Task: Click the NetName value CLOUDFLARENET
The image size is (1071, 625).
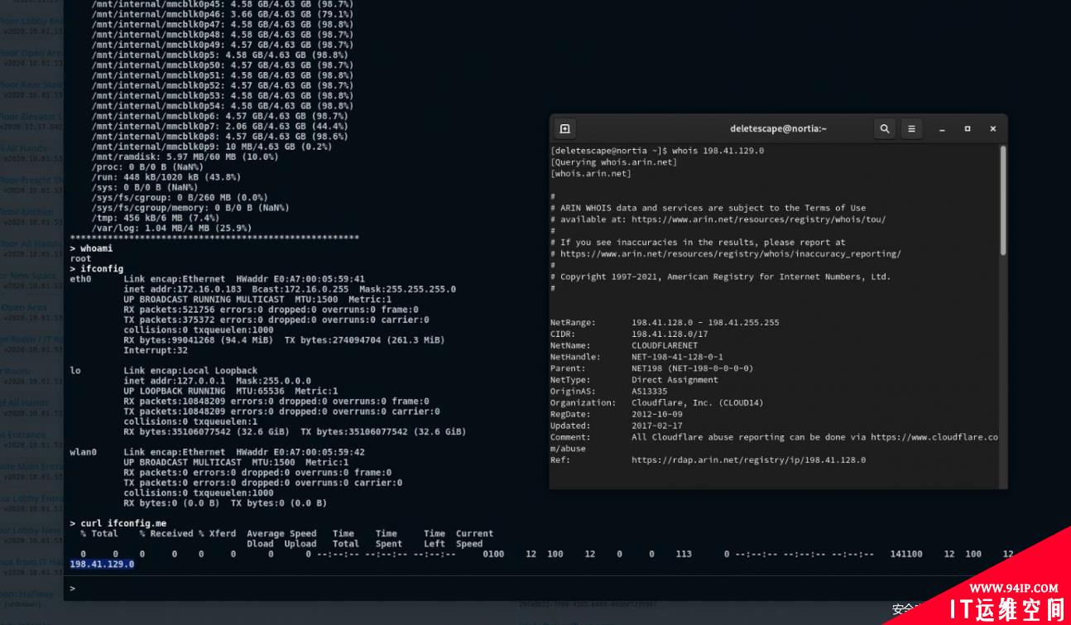Action: pos(665,346)
